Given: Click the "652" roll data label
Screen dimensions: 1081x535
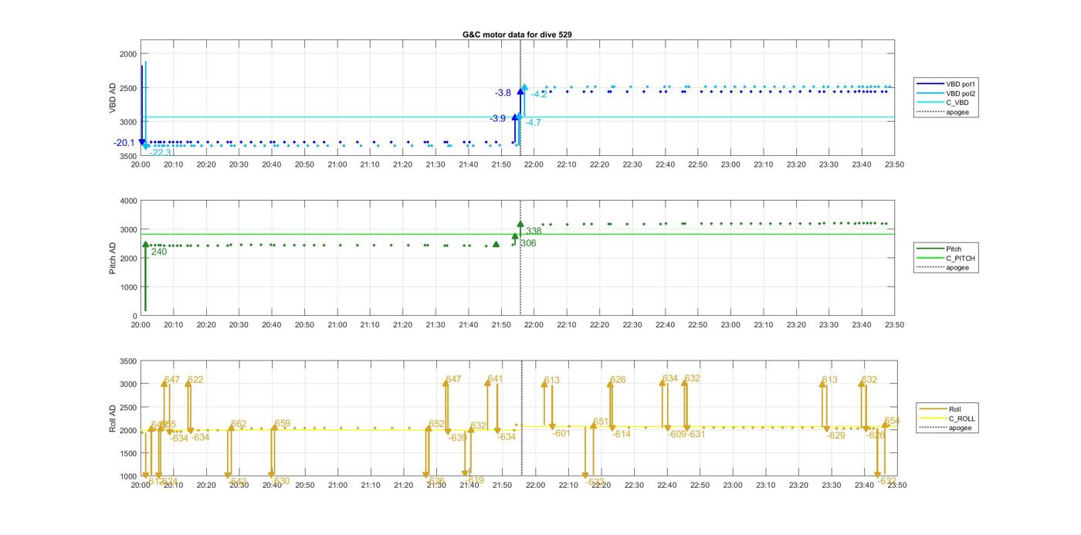Looking at the screenshot, I should (x=437, y=425).
